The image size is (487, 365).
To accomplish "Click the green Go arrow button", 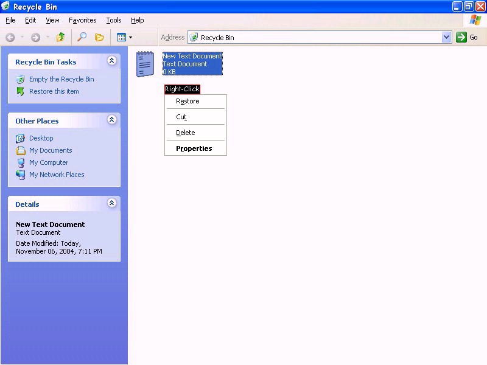I will point(461,37).
